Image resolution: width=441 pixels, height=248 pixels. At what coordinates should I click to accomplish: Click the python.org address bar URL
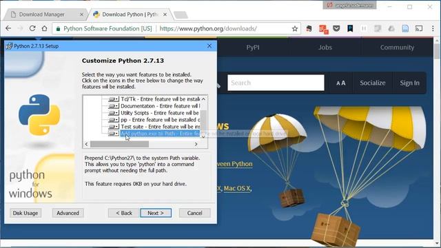click(208, 29)
